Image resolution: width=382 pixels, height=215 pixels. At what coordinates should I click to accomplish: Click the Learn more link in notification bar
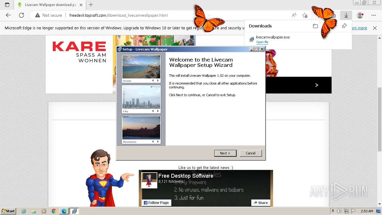point(359,28)
